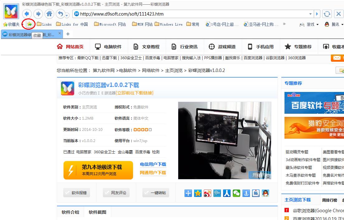344x220 pixels.
Task: Click the 最新QQ下载 recommended link
Action: coord(88,58)
